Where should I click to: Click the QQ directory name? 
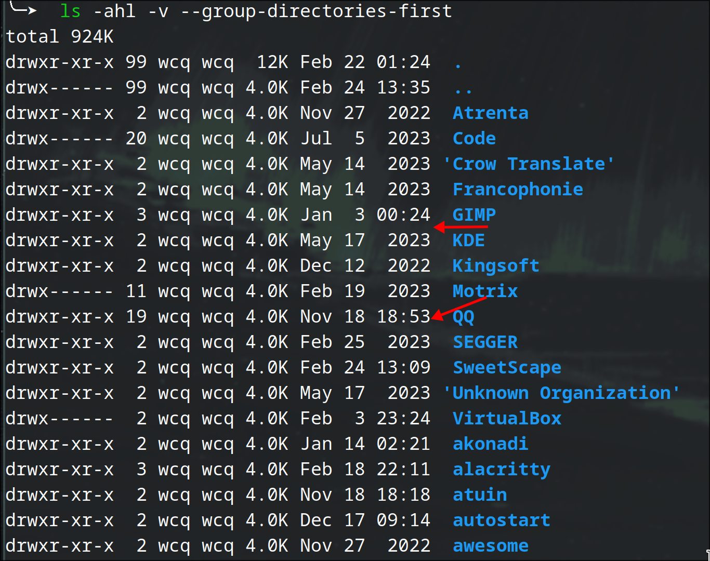[464, 316]
